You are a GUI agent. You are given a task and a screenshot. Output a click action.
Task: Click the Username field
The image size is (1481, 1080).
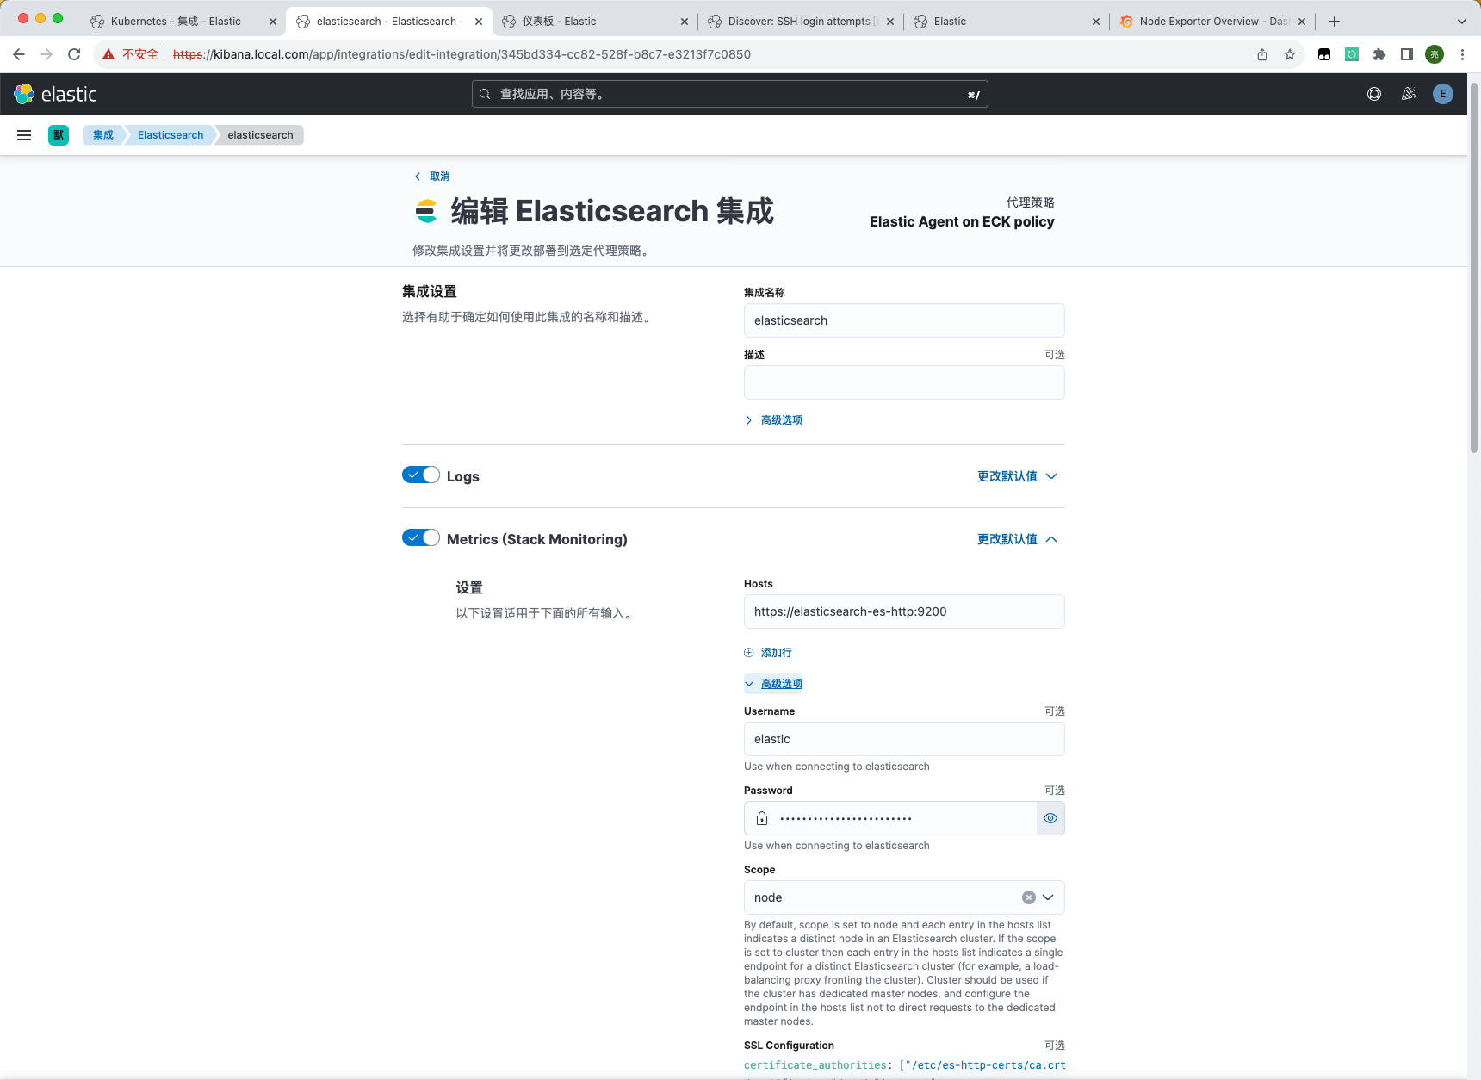tap(904, 739)
